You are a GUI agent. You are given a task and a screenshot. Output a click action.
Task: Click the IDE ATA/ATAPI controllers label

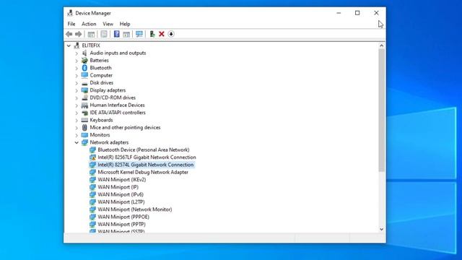point(118,113)
